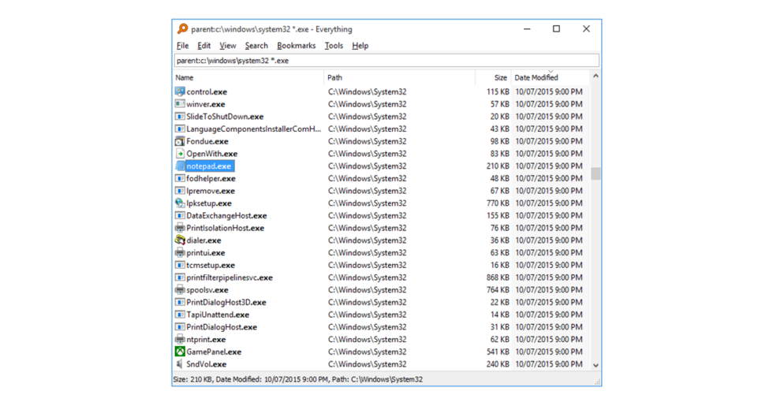
Task: Select the spoolsv.exe printer icon
Action: (x=180, y=290)
